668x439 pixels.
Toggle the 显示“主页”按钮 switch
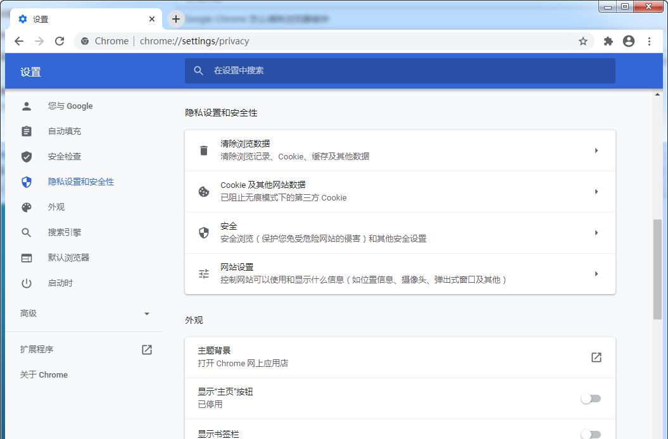point(591,399)
